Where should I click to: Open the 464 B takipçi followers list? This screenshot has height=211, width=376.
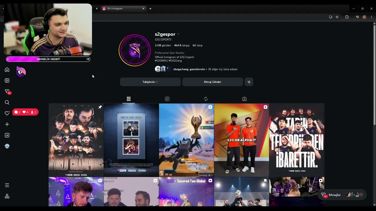tap(182, 45)
